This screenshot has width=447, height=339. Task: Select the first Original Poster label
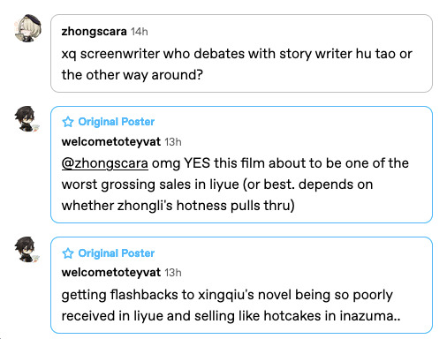click(117, 122)
